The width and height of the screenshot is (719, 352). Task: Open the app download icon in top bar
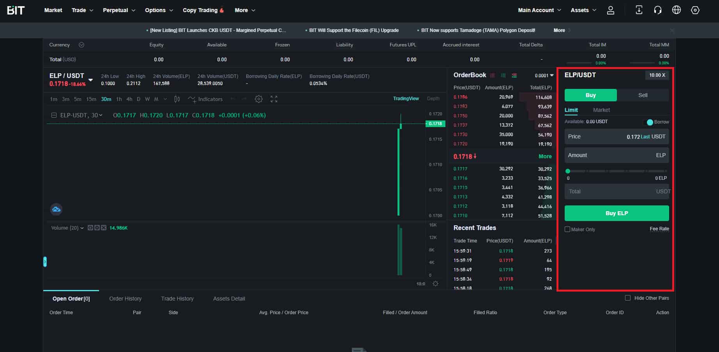[639, 10]
